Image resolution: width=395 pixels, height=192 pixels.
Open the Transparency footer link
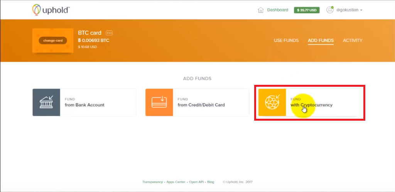pyautogui.click(x=152, y=182)
